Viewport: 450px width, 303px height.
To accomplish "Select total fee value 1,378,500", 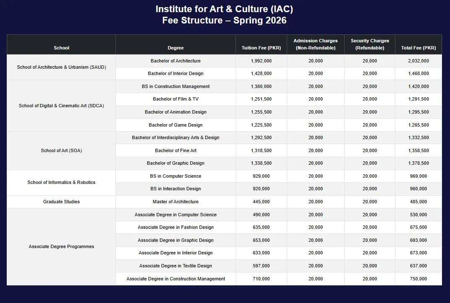I will coord(419,163).
